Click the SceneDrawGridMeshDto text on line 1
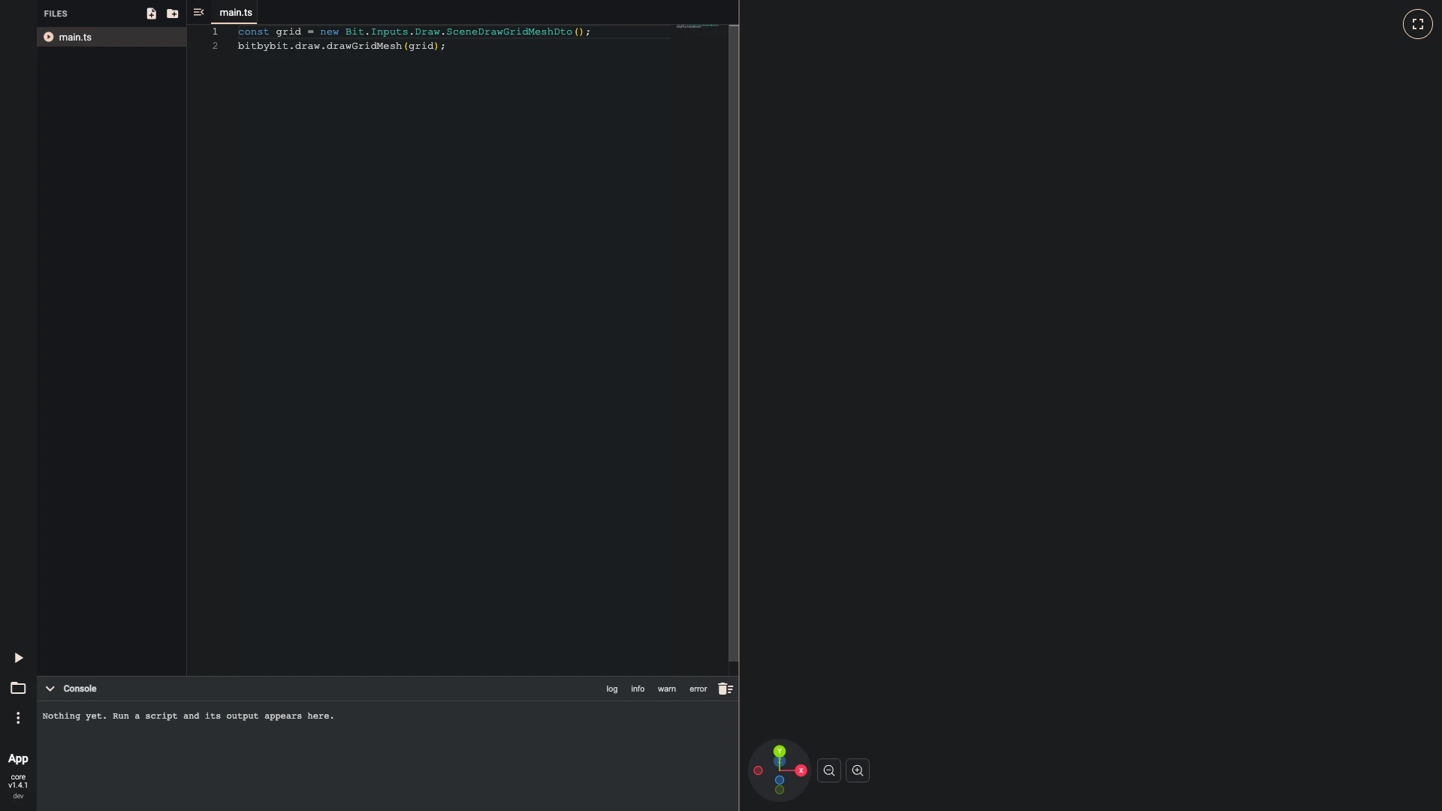 pyautogui.click(x=509, y=32)
